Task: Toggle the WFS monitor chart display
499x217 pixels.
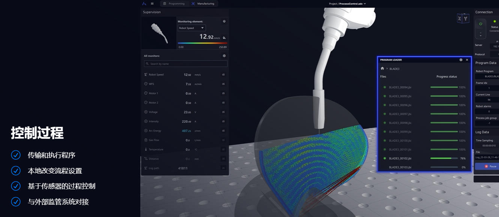Action: pos(223,83)
